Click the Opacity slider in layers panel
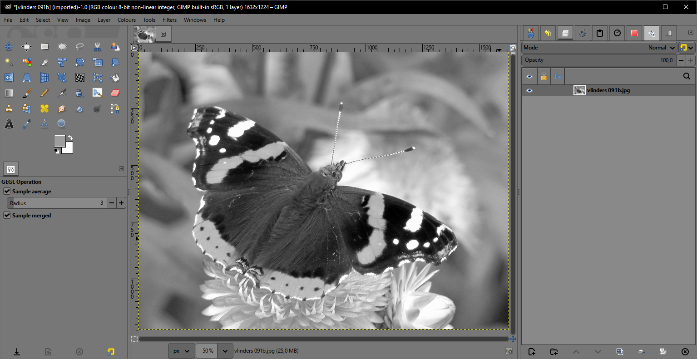697x359 pixels. tap(598, 60)
